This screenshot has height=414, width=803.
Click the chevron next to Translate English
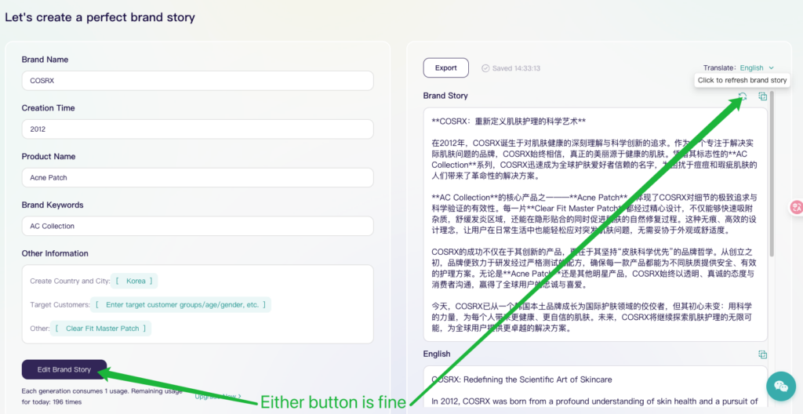point(772,68)
